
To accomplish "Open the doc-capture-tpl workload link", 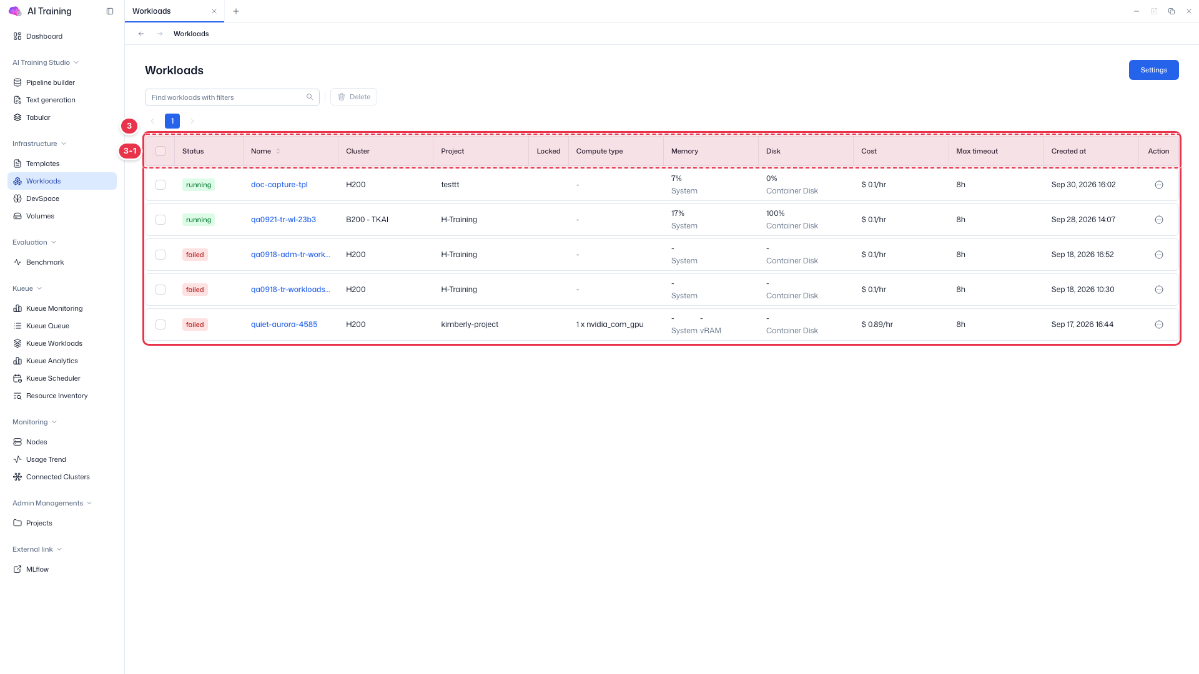I will pos(279,185).
